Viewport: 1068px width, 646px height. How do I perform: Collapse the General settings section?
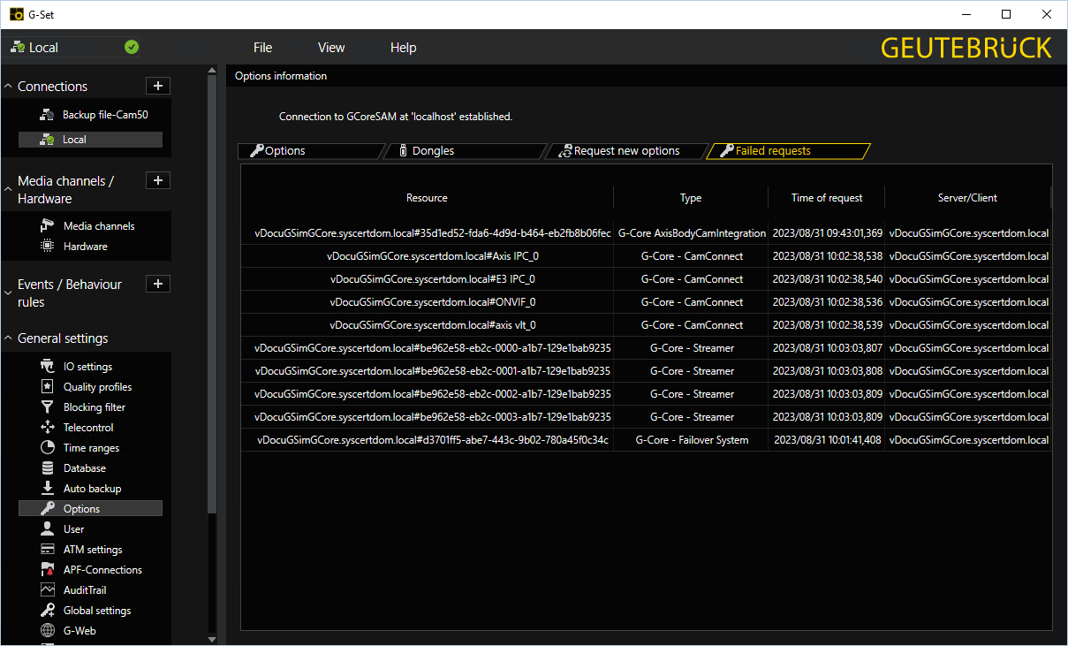click(9, 338)
